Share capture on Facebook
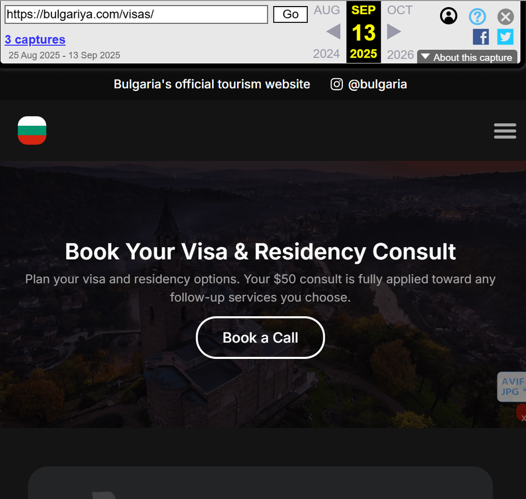Image resolution: width=526 pixels, height=499 pixels. coord(481,37)
